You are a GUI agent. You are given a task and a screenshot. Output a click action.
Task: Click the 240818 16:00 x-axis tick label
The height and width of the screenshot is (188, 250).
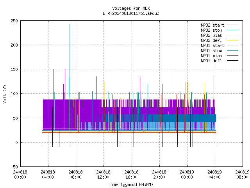pos(131,175)
